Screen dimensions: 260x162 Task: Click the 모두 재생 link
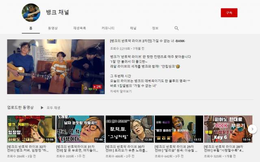tap(53, 108)
